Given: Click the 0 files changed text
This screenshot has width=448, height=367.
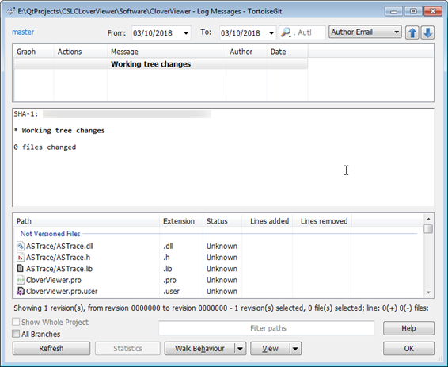Looking at the screenshot, I should pyautogui.click(x=45, y=147).
